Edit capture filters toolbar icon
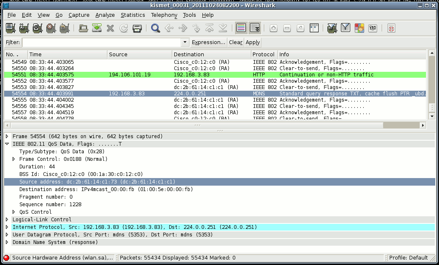 (332, 28)
